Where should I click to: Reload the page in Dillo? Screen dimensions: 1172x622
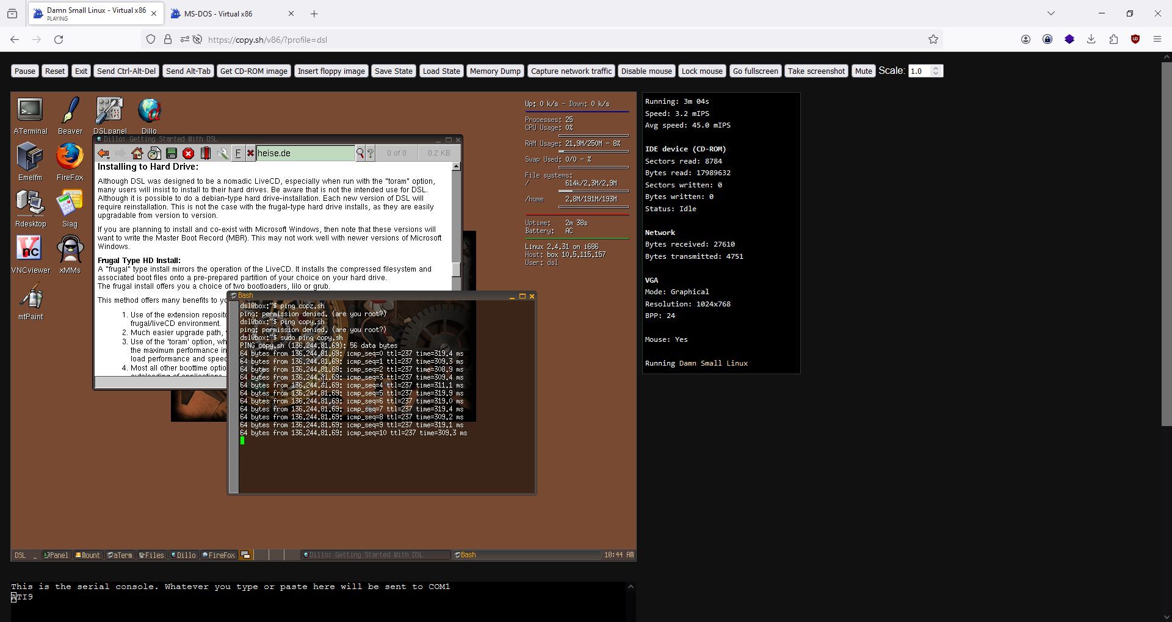coord(154,153)
